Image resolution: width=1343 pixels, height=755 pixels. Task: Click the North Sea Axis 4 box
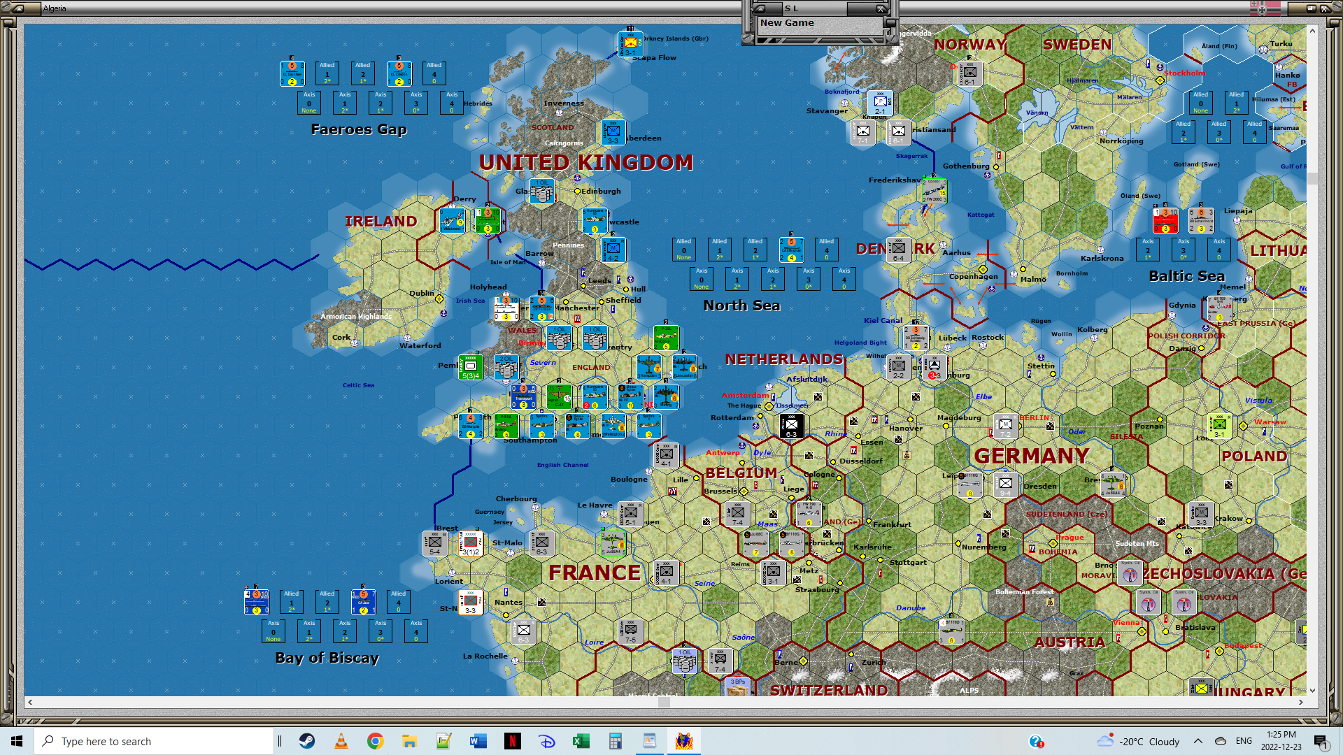[x=844, y=279]
